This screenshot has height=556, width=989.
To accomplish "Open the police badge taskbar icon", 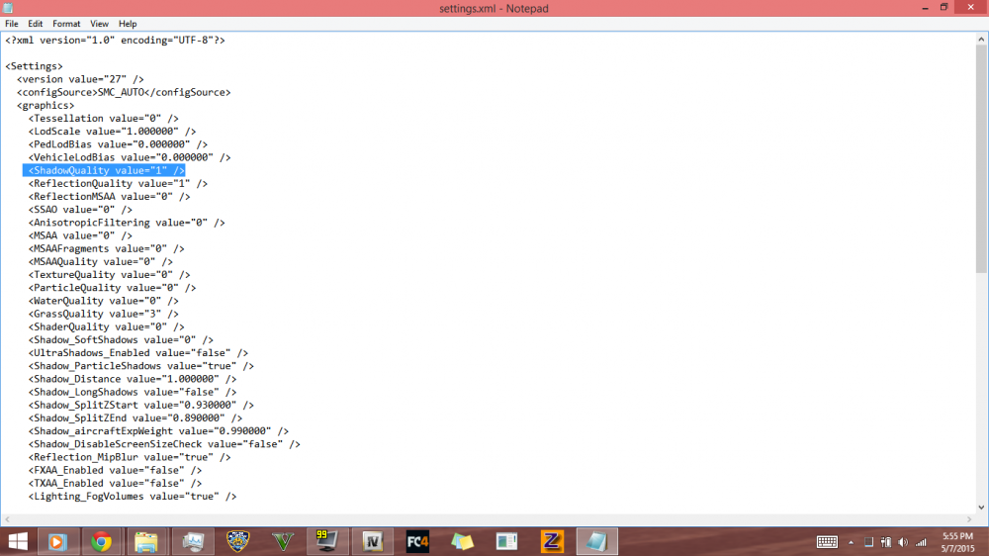I will pyautogui.click(x=237, y=541).
